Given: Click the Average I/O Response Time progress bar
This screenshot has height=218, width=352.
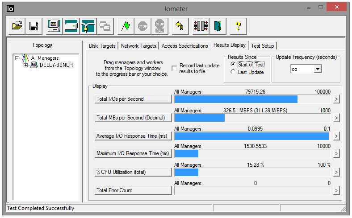Looking at the screenshot, I should [252, 136].
